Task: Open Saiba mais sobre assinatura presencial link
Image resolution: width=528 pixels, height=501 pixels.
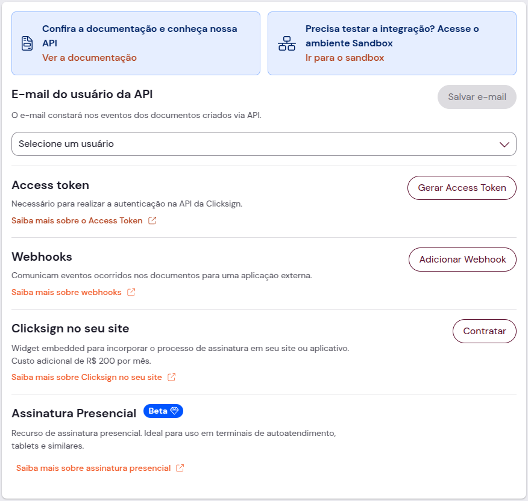Action: pyautogui.click(x=93, y=468)
